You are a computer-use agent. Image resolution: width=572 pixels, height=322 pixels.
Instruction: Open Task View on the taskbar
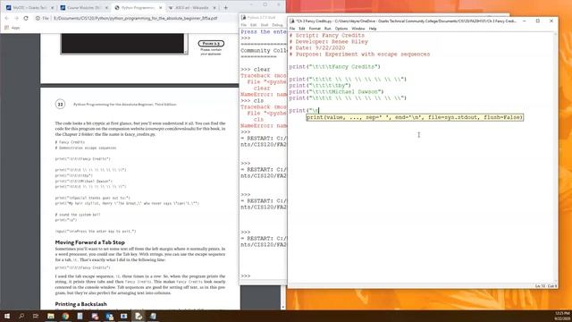(x=36, y=316)
